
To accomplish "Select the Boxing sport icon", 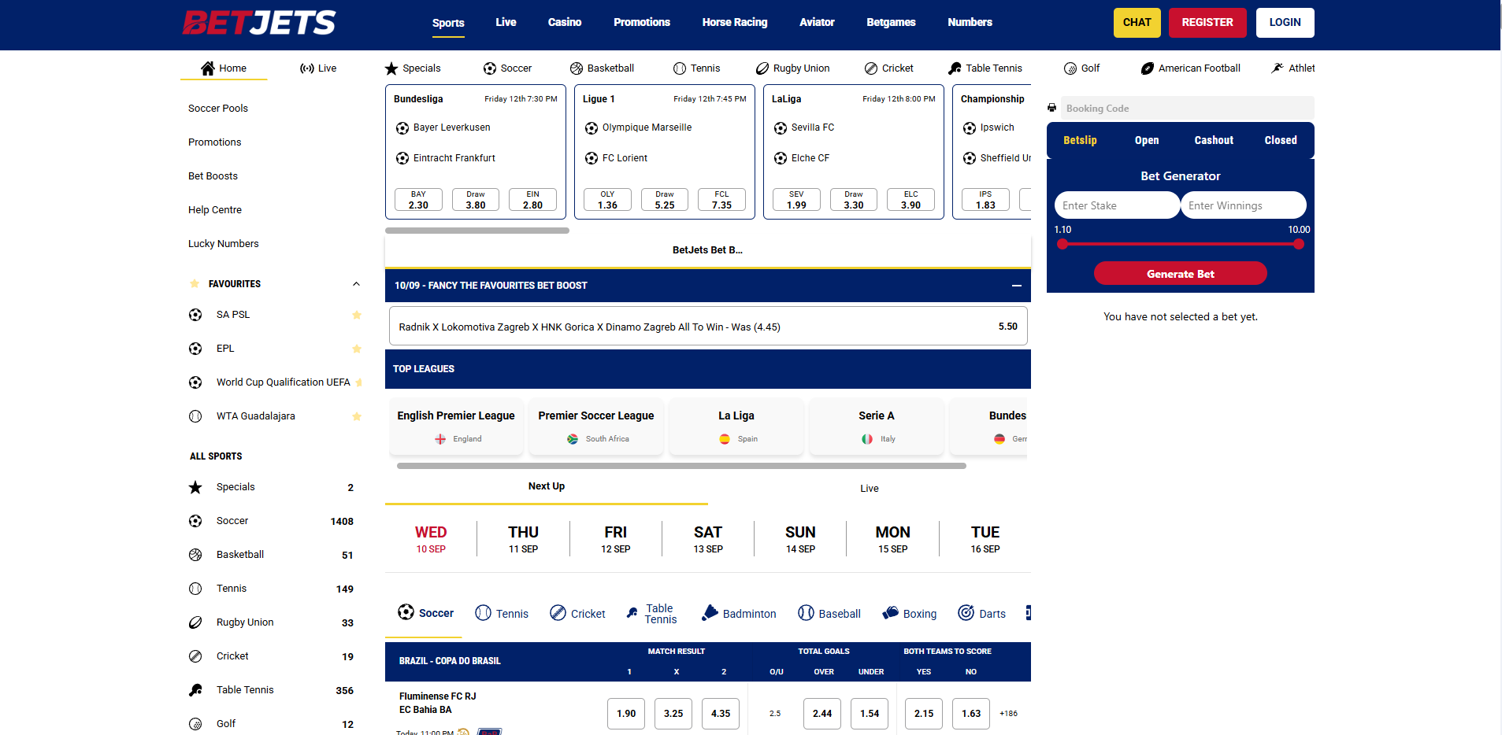I will pos(892,613).
